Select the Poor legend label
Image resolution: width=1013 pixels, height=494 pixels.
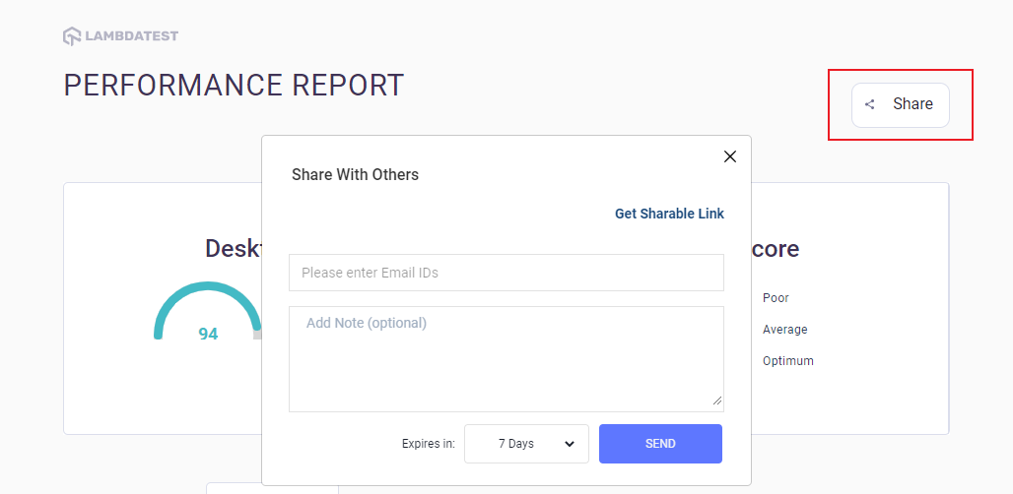776,298
